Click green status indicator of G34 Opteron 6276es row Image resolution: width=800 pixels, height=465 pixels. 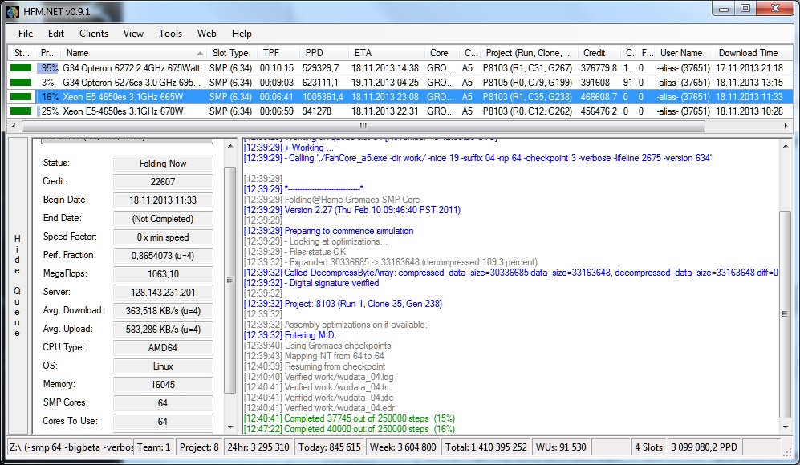21,82
